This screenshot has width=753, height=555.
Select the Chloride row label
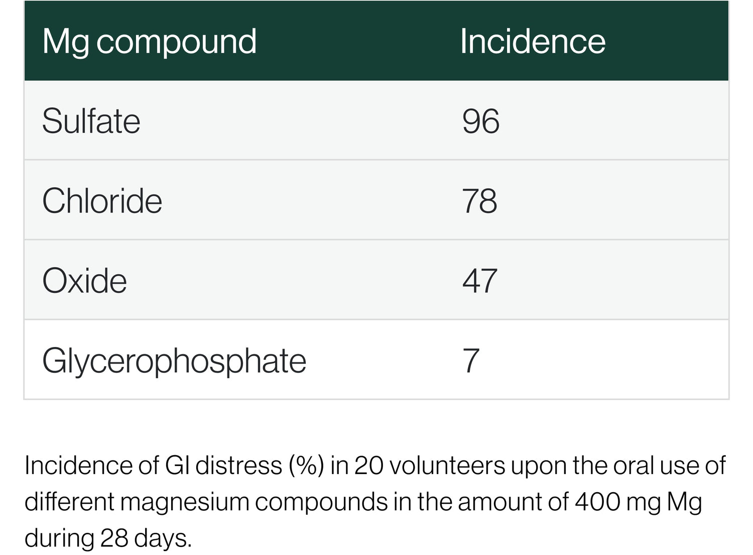click(x=102, y=201)
